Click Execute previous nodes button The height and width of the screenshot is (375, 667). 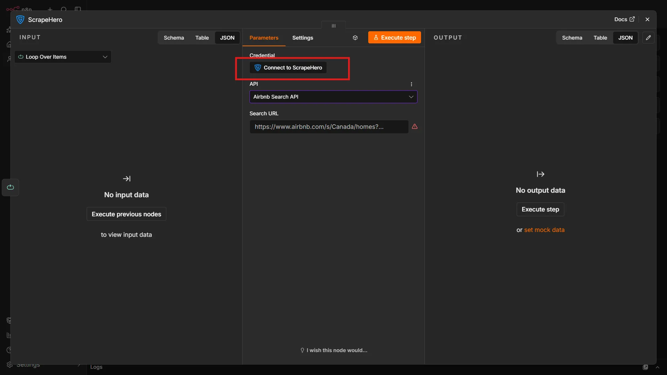(126, 214)
